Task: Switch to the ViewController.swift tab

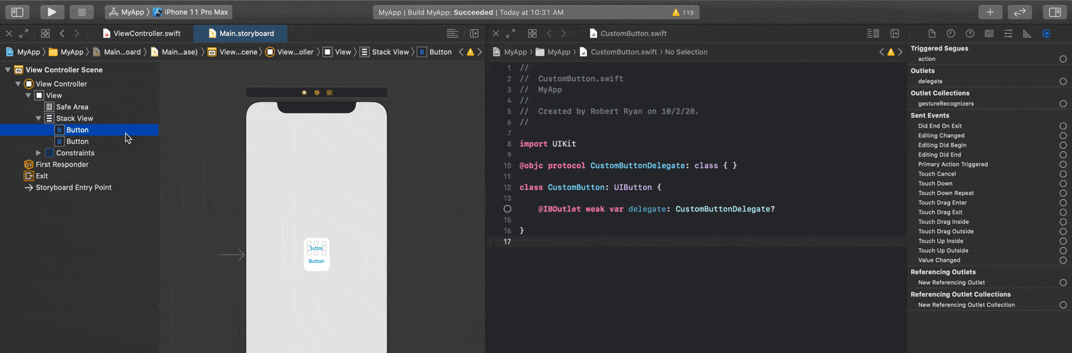Action: [x=141, y=33]
